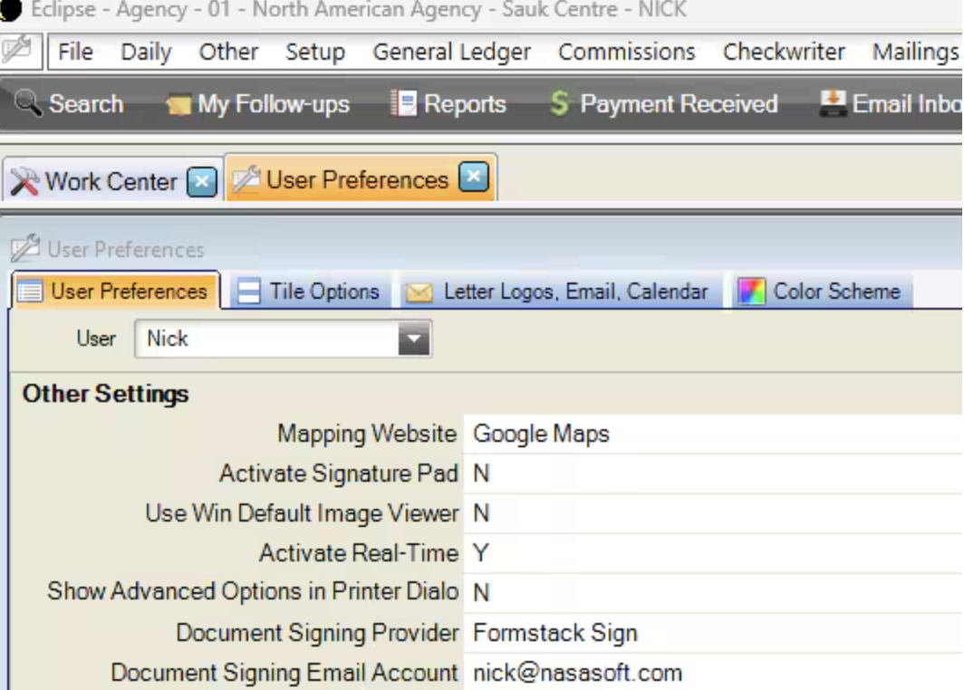Change the Document Signing Provider field
964x690 pixels.
click(x=554, y=632)
